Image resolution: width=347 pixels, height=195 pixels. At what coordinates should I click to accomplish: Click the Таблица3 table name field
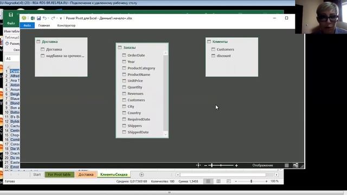[x=12, y=37]
